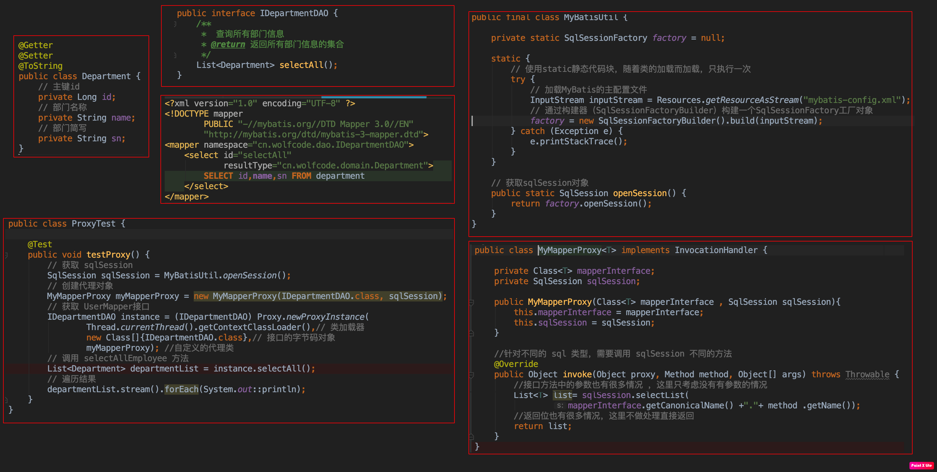Click the 'private Class<T> mapperInterface;' field

[574, 271]
